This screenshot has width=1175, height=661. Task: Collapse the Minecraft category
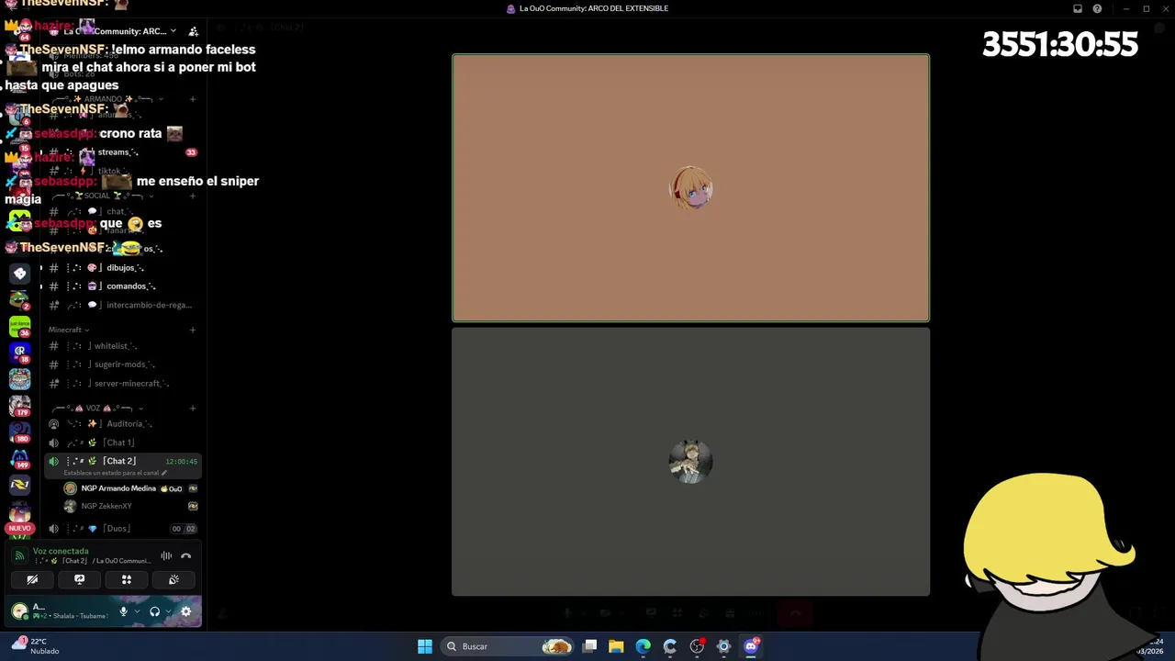68,330
